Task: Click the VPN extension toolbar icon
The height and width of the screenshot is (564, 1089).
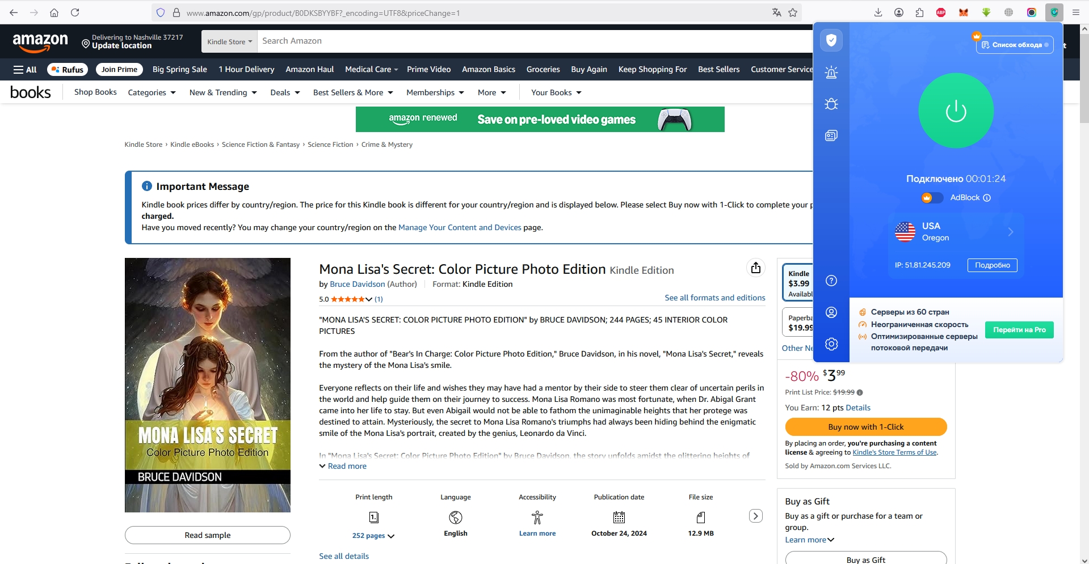Action: 1054,12
